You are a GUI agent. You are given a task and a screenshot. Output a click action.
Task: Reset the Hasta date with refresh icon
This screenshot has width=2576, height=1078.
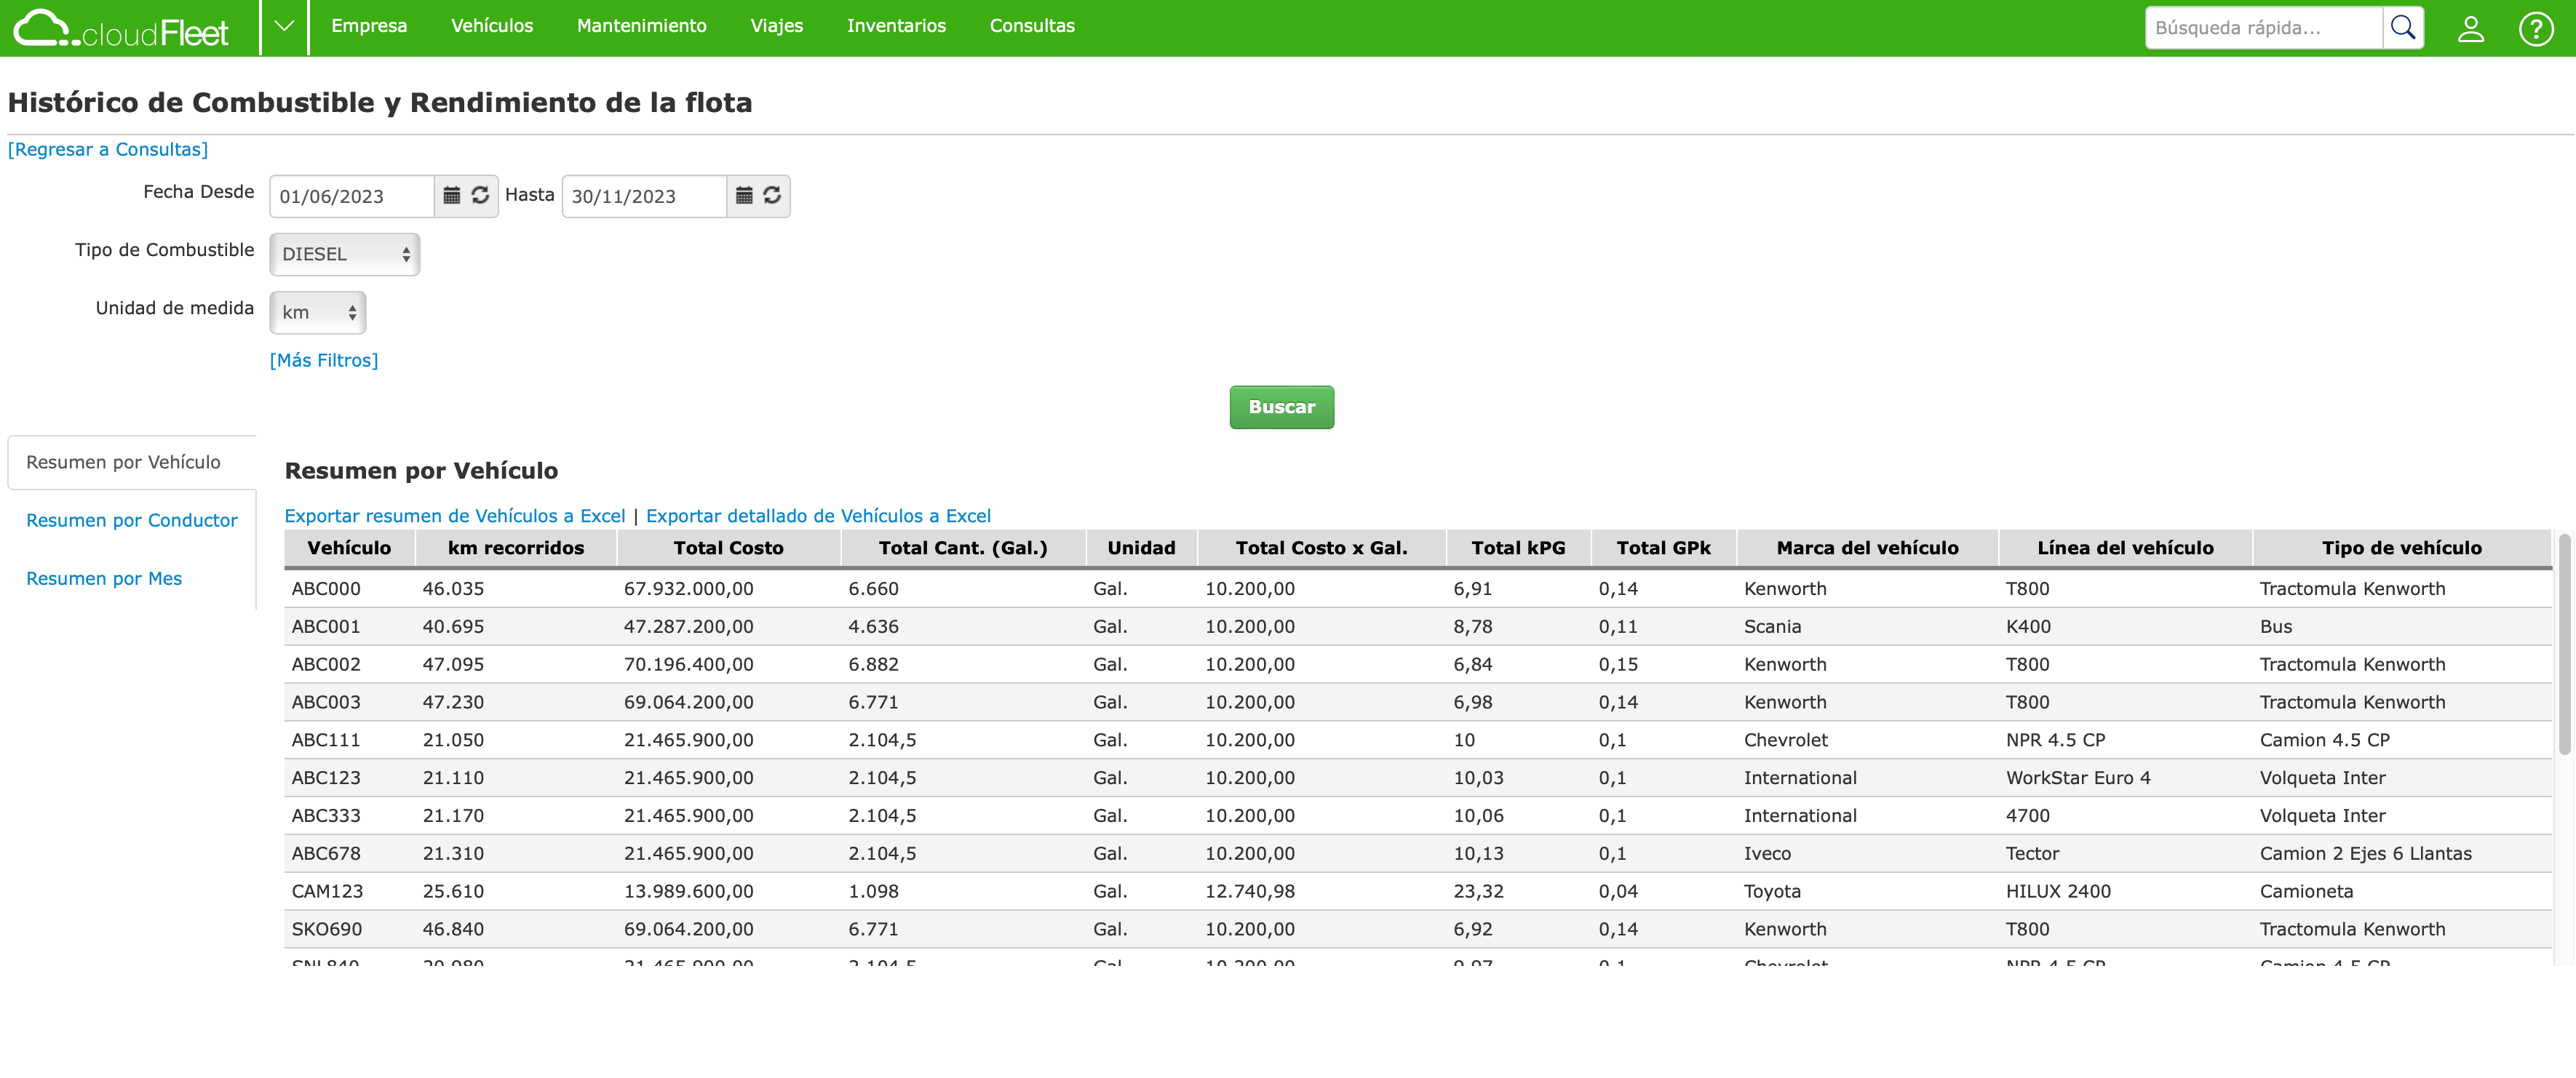[772, 195]
